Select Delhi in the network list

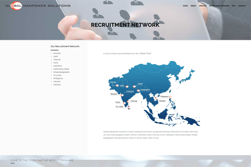coord(56,56)
